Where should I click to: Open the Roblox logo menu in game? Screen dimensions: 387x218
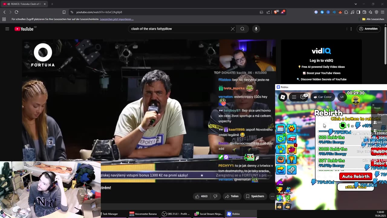point(283,97)
